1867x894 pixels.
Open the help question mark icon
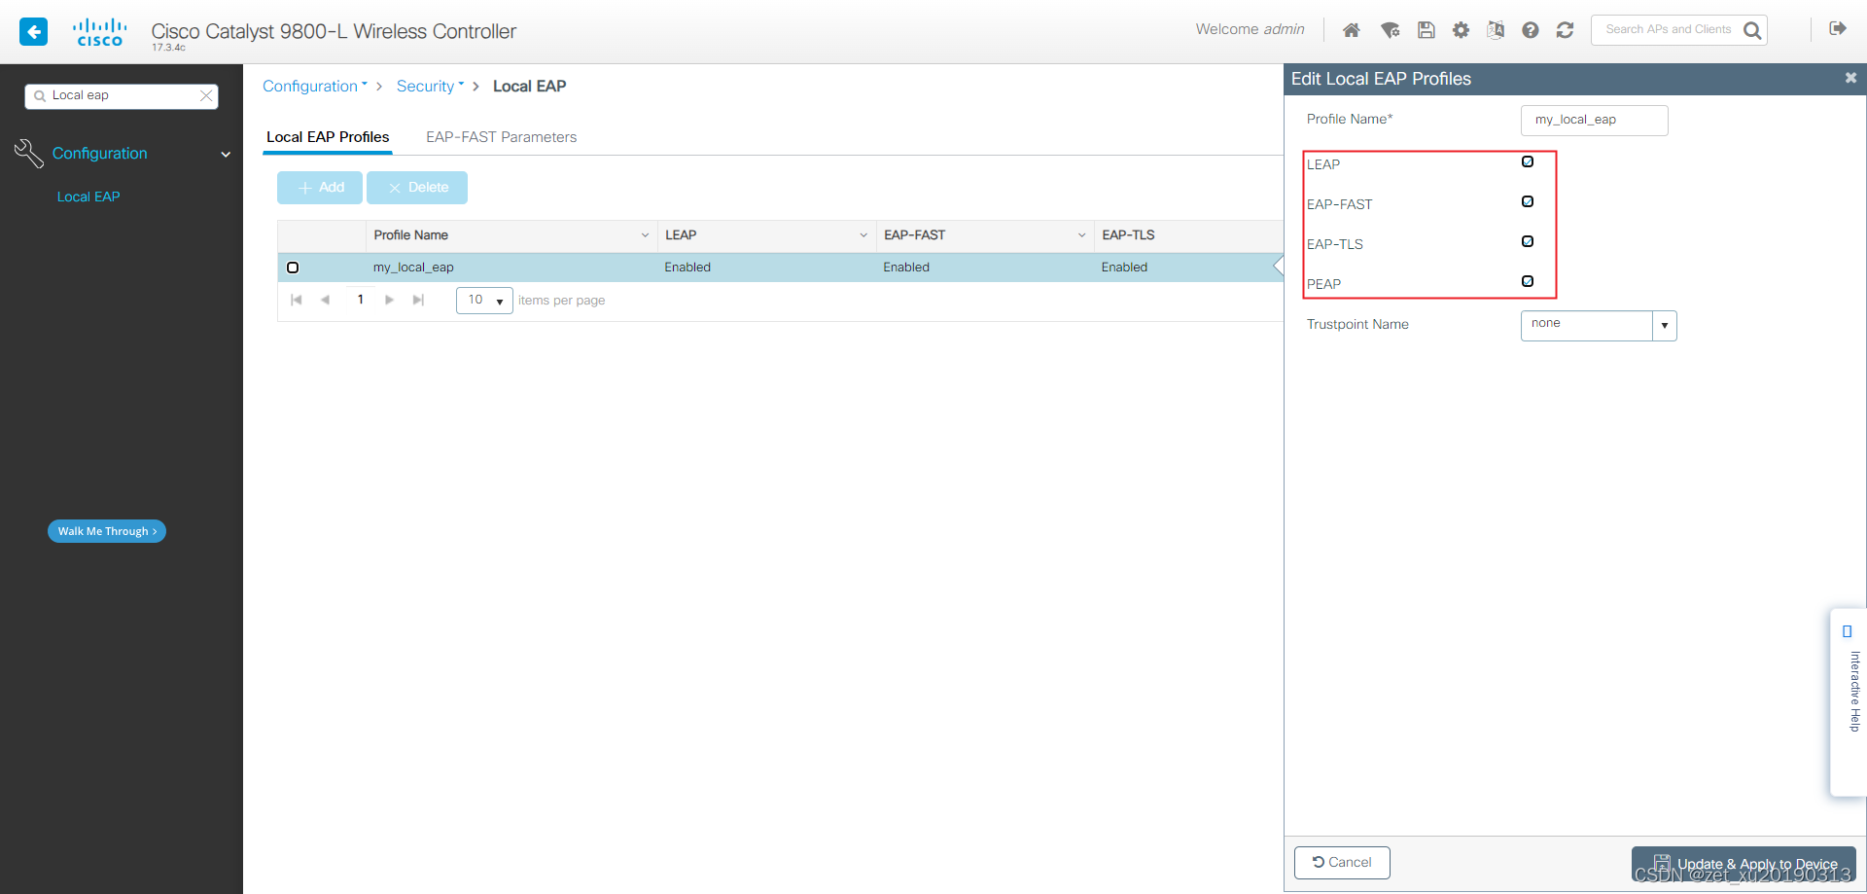point(1531,30)
